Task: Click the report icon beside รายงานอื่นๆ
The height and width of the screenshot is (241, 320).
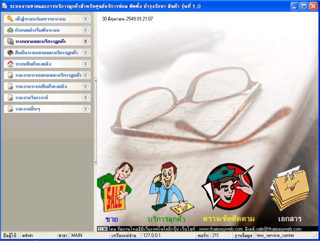Action: coord(10,109)
